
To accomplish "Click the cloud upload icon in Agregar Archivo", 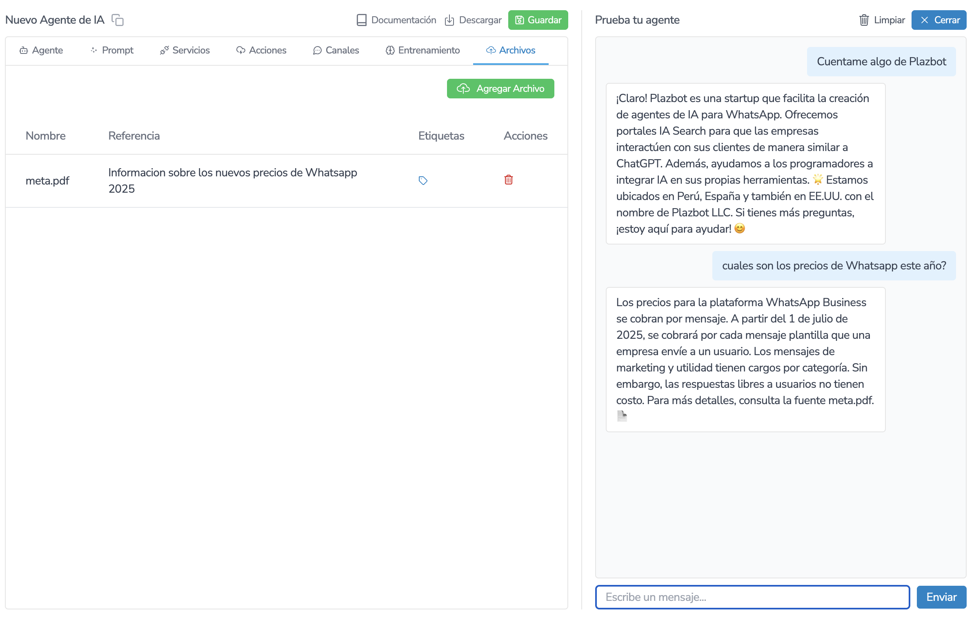I will pos(463,89).
